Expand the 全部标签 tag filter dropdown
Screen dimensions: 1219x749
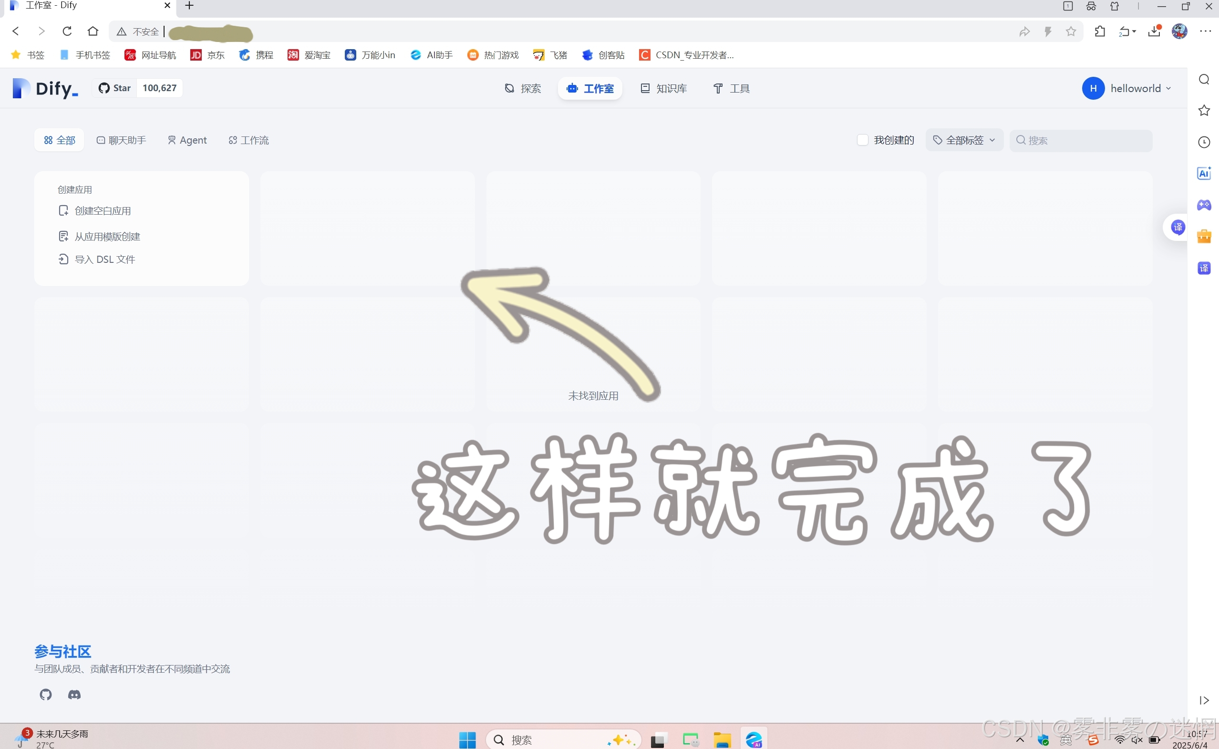964,140
